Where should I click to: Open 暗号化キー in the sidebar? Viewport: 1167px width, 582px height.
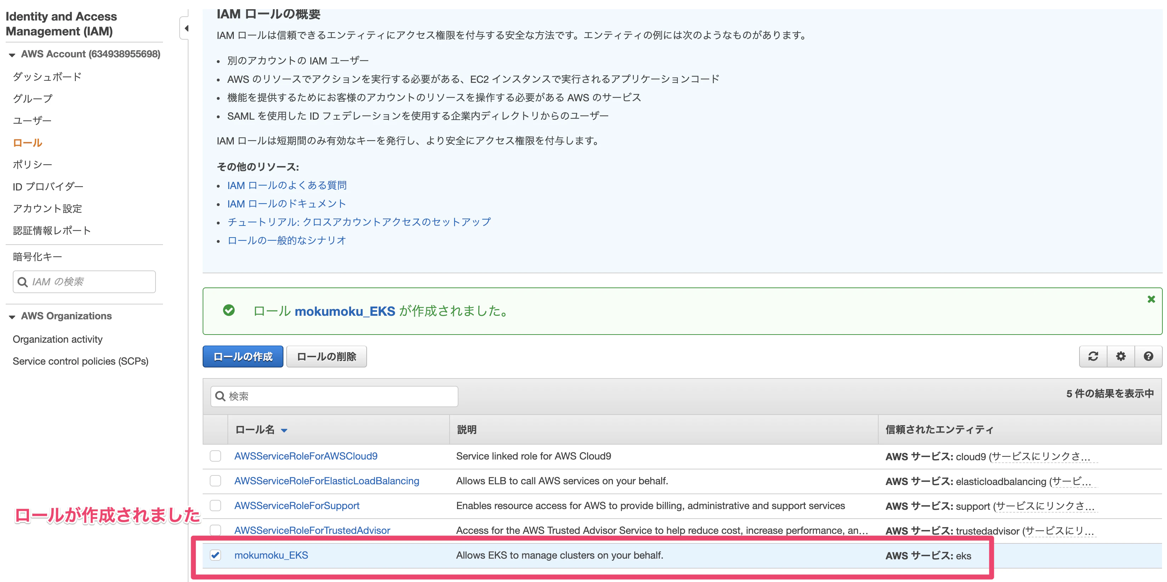pyautogui.click(x=38, y=257)
